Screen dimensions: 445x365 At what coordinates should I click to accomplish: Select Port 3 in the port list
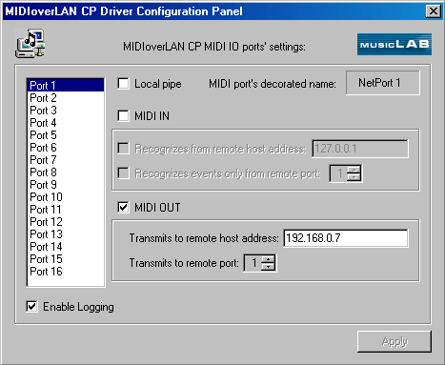click(x=66, y=111)
